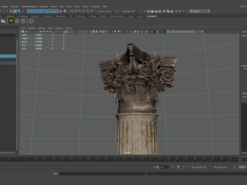The height and width of the screenshot is (185, 247).
Task: Open the Substance menu
Action: [x=95, y=7]
